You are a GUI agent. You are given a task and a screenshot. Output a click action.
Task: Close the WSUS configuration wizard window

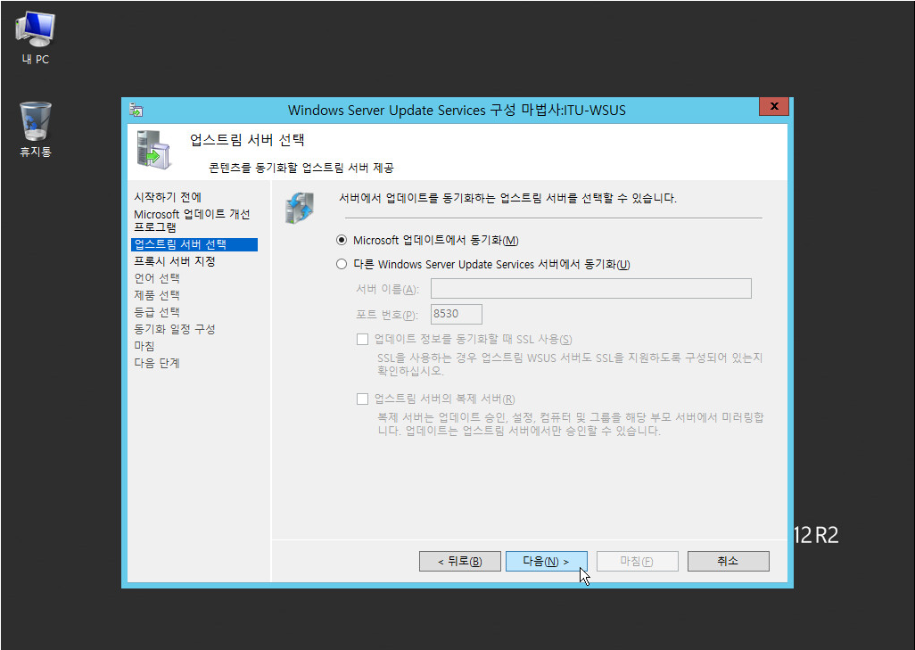(773, 107)
